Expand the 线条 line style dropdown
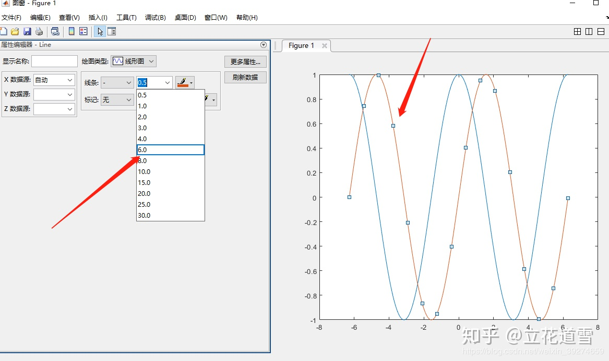 [x=117, y=83]
